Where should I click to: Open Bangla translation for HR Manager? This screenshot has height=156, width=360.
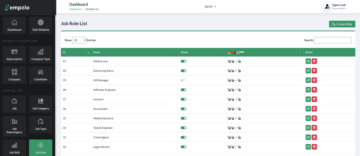pos(233,80)
